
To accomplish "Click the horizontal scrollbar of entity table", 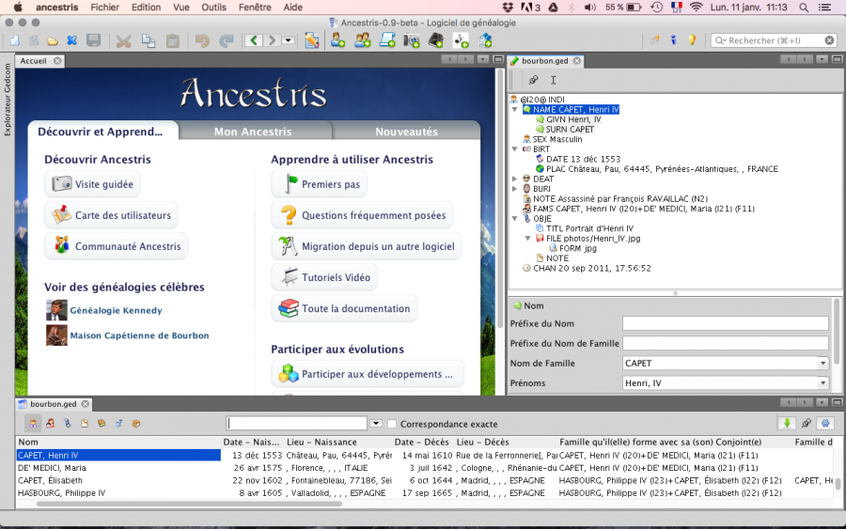I will tap(189, 504).
